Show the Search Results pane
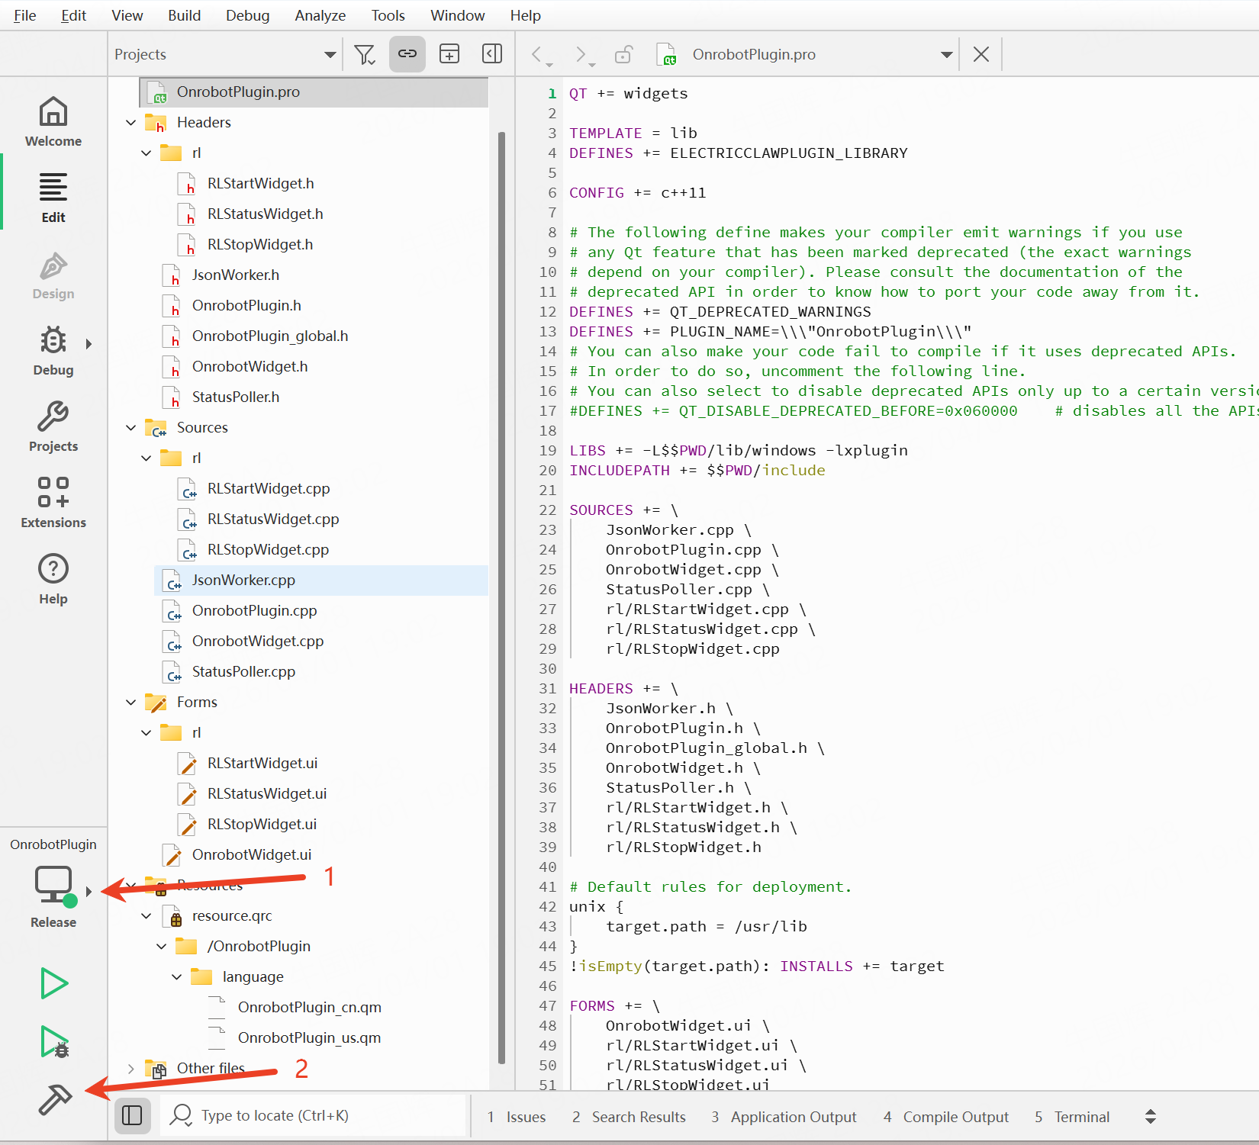 pos(629,1117)
